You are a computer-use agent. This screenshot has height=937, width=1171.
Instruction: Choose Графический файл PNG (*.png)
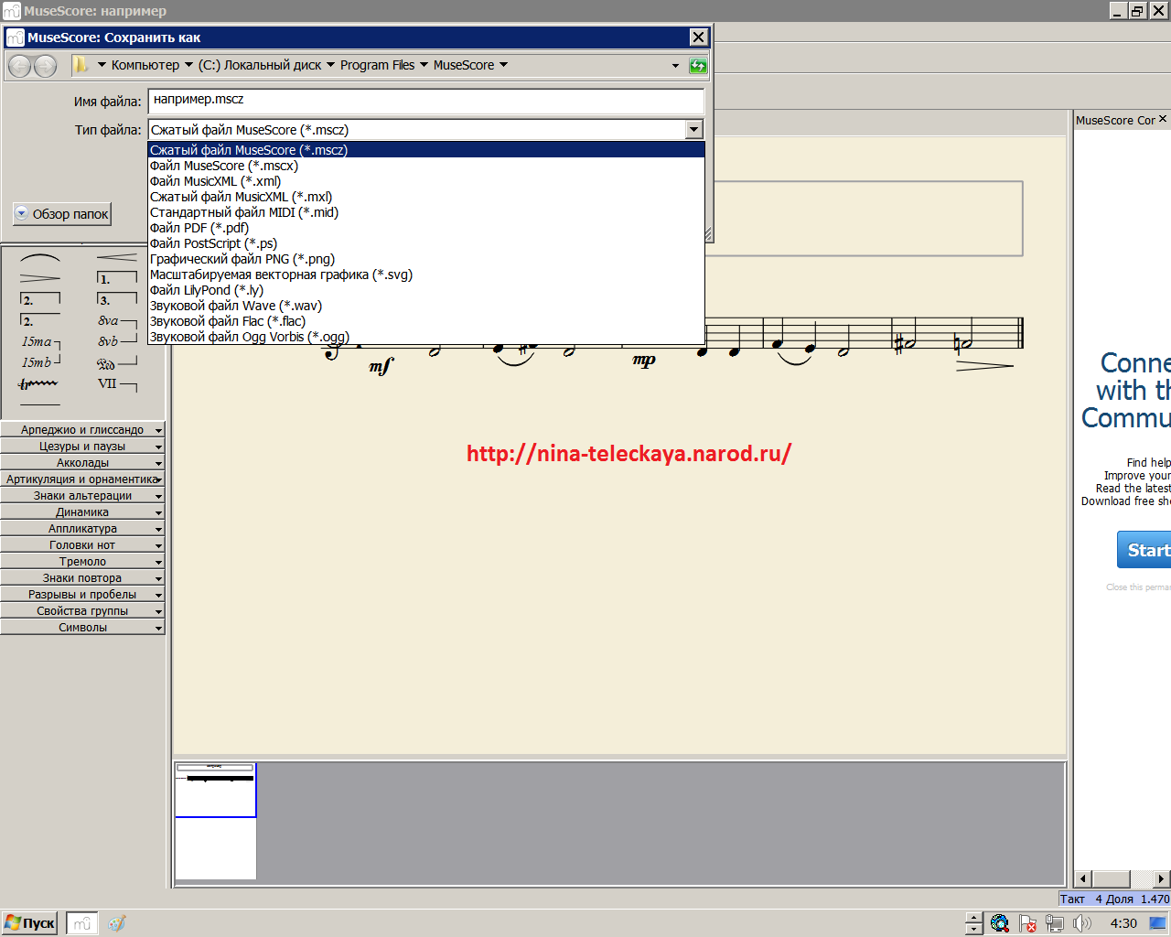coord(426,259)
